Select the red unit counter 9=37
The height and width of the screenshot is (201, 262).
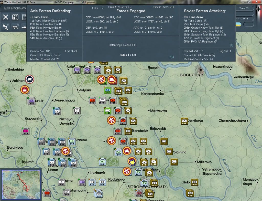[123, 121]
